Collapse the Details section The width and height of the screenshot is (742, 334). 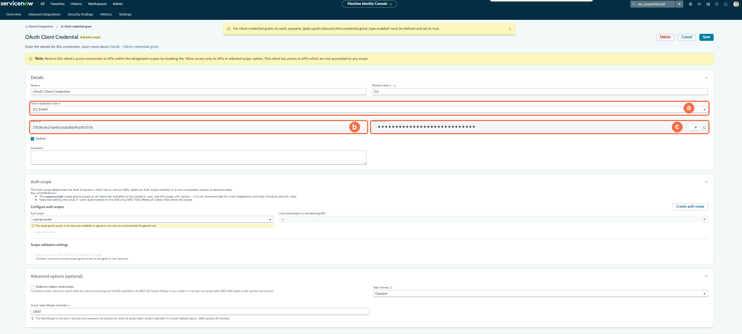click(706, 78)
